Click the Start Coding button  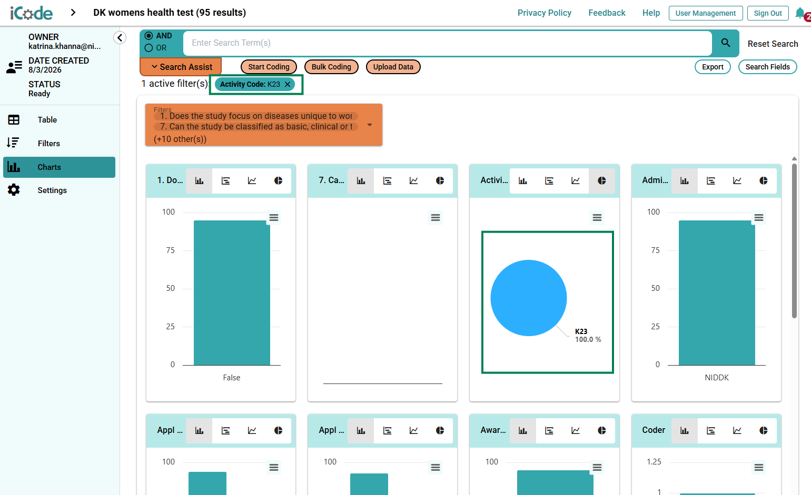pyautogui.click(x=269, y=67)
